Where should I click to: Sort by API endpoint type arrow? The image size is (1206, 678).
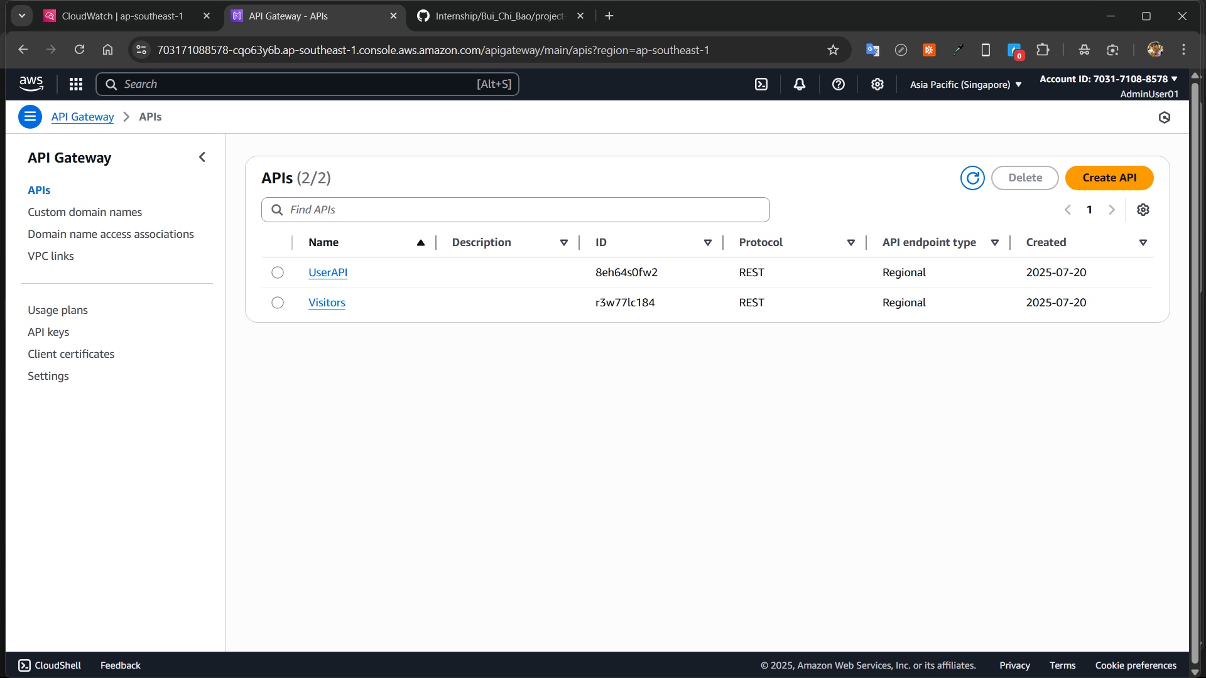click(x=995, y=243)
